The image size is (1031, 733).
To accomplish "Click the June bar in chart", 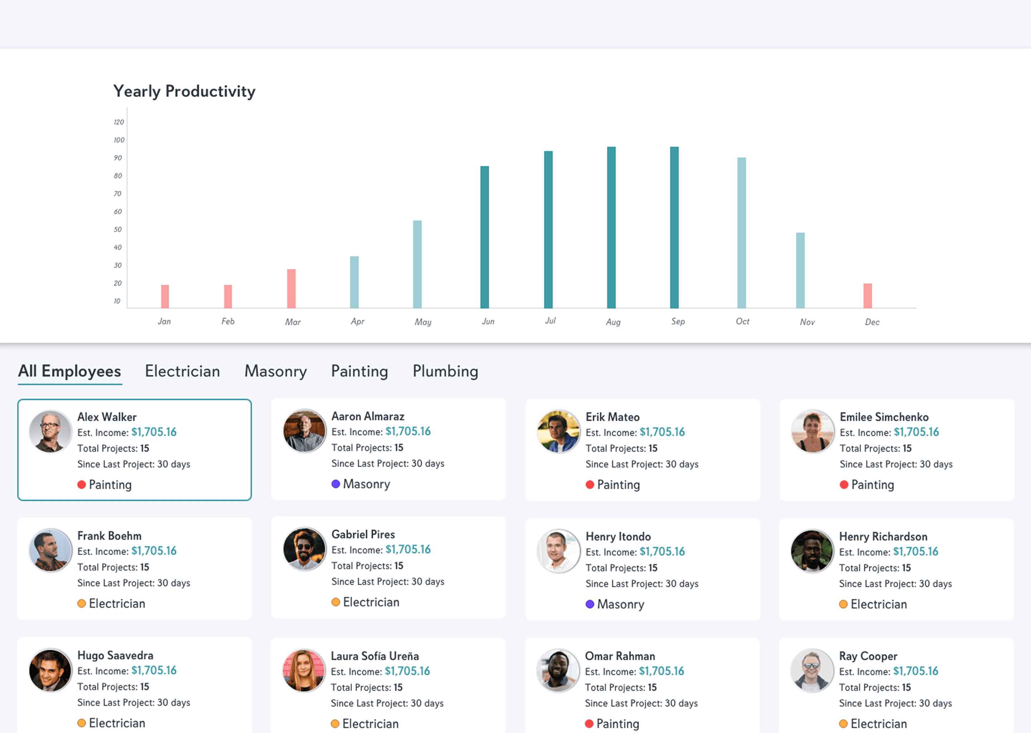I will pos(484,237).
